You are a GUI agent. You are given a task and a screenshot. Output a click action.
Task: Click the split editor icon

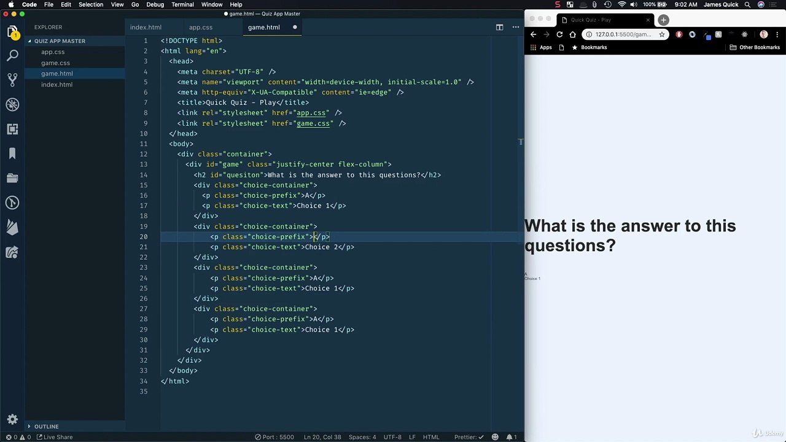(499, 27)
